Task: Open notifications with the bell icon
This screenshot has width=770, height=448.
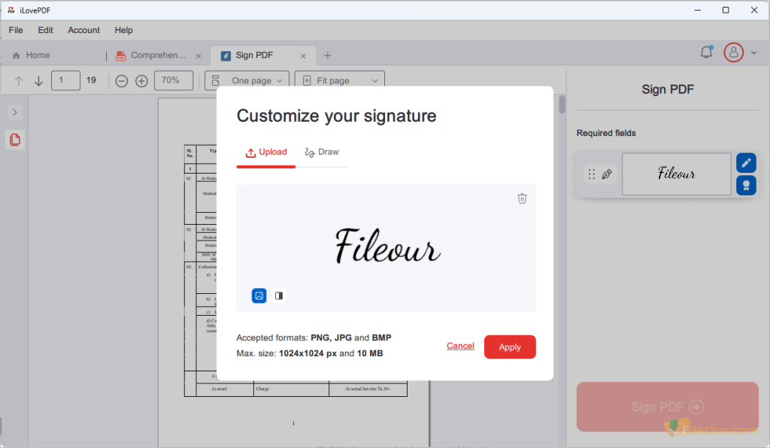Action: click(705, 53)
